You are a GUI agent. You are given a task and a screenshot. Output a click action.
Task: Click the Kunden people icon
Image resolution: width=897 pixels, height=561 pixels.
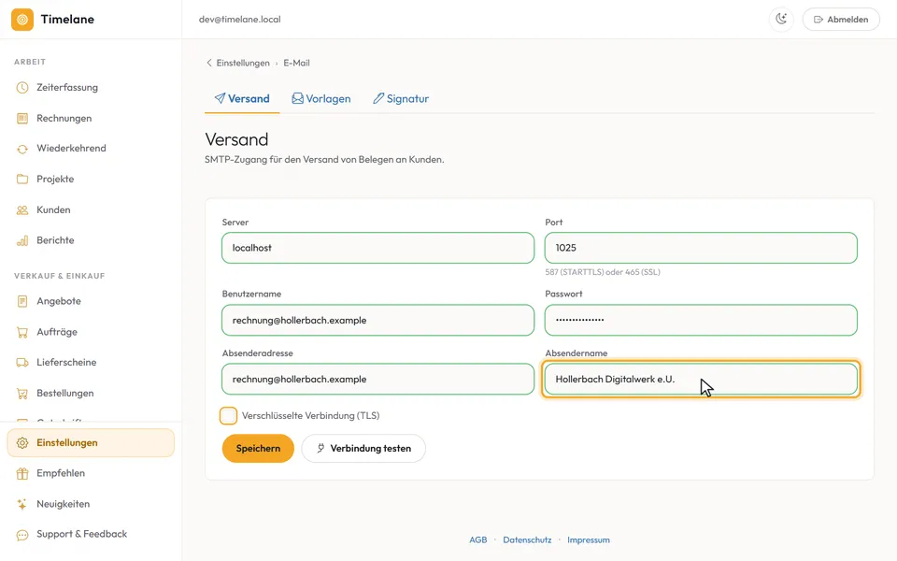pos(22,210)
